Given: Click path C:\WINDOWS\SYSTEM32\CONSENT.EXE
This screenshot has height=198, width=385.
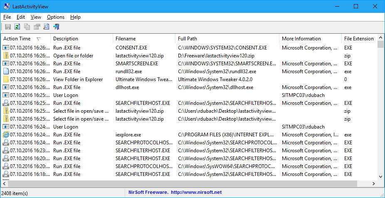Looking at the screenshot, I should coord(222,48).
